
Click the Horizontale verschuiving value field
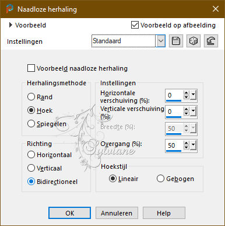tap(174, 95)
